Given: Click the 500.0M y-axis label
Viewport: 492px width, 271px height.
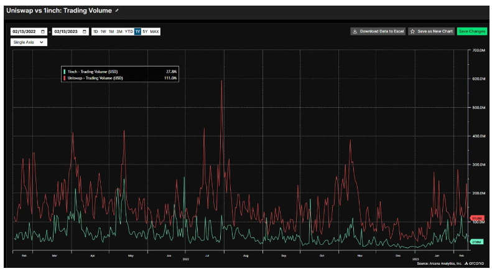Looking at the screenshot, I should 478,108.
